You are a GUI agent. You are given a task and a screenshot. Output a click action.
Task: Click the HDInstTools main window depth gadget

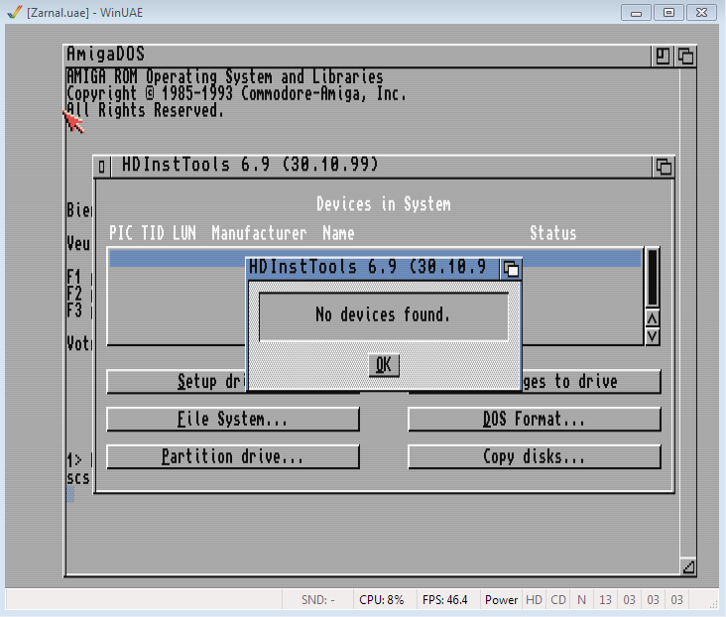click(664, 167)
